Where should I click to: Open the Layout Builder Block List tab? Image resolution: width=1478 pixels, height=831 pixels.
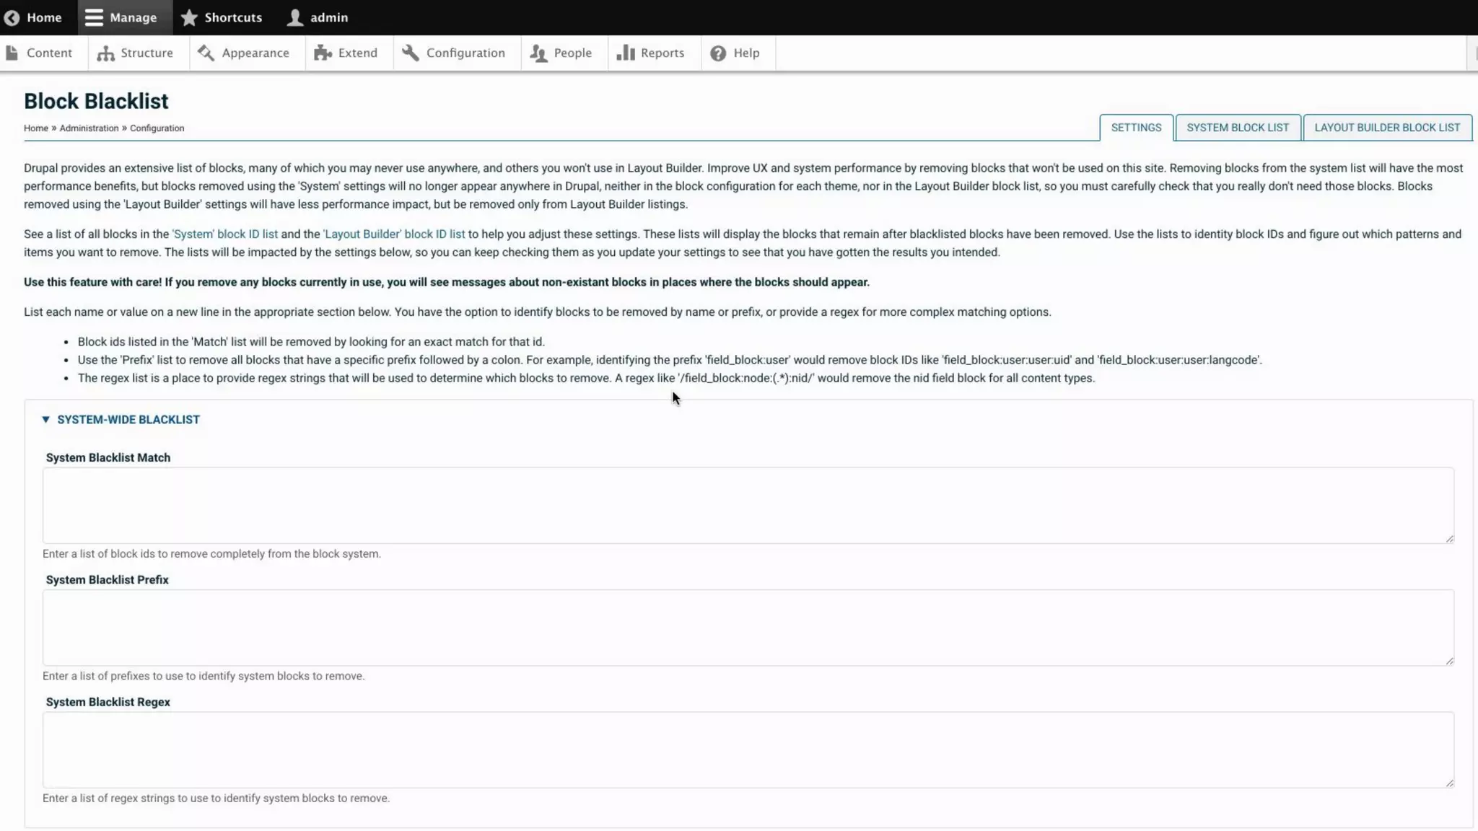tap(1386, 128)
